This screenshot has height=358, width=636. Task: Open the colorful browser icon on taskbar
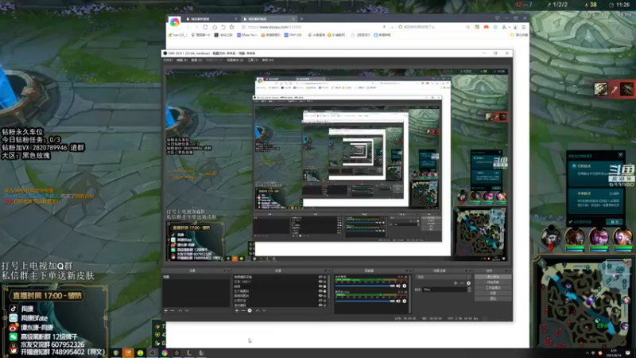165,352
